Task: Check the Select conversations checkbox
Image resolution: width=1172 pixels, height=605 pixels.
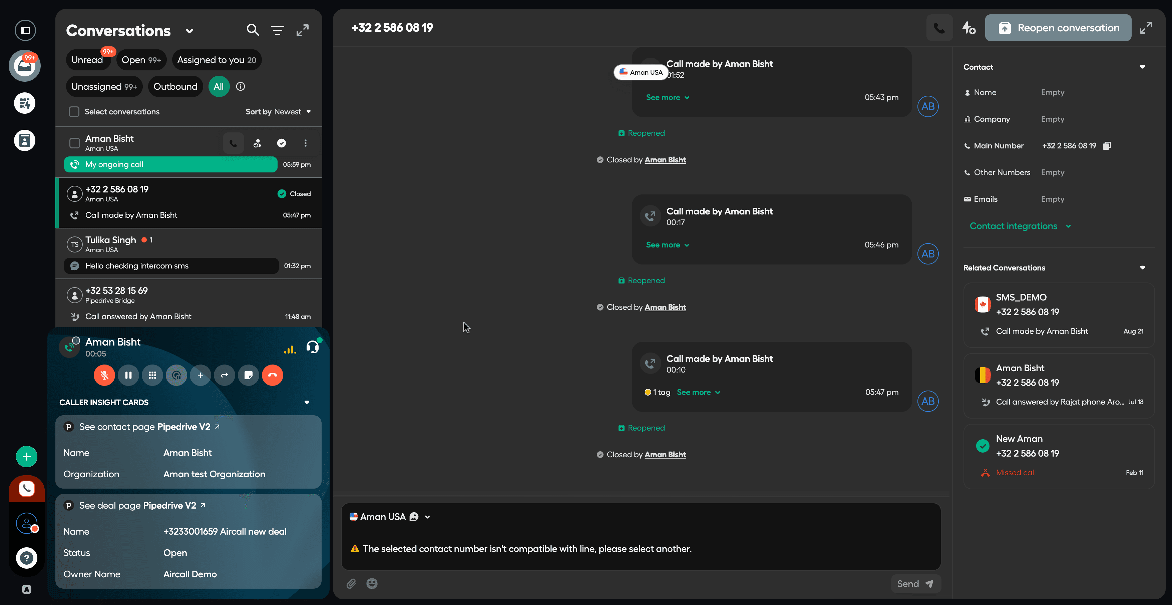Action: tap(74, 111)
